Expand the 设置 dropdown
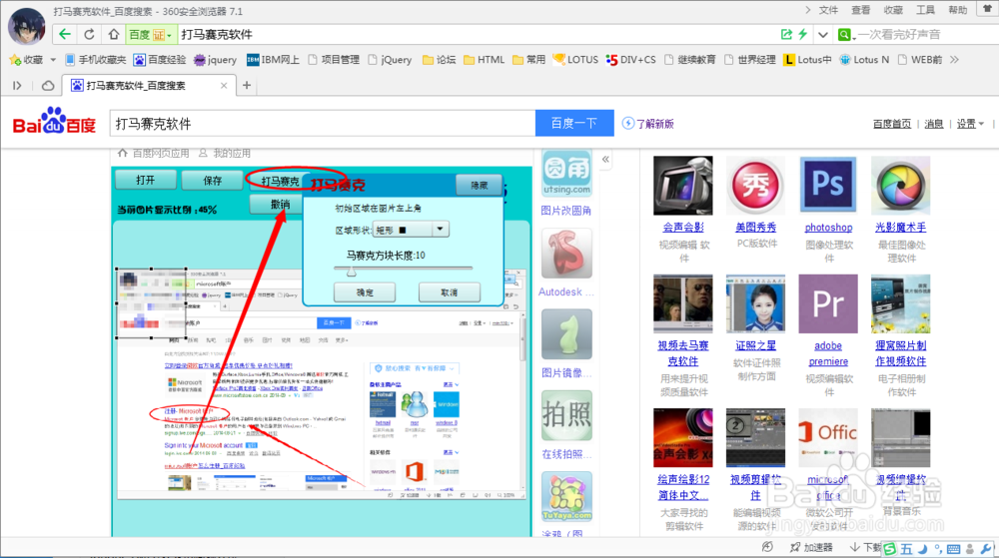Image resolution: width=999 pixels, height=558 pixels. click(970, 124)
